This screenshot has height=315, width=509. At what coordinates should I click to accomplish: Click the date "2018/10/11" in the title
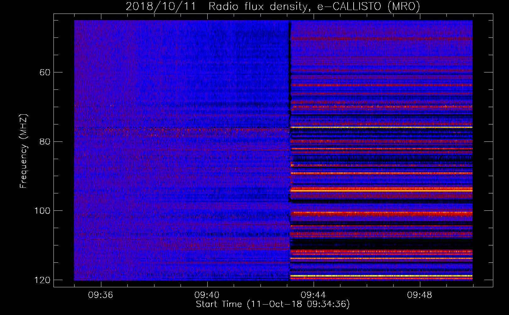point(160,6)
